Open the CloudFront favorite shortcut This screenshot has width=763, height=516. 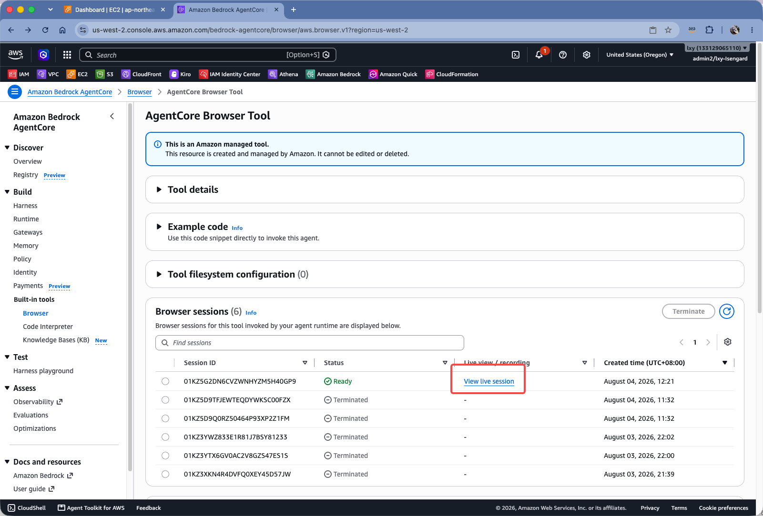[x=142, y=74]
